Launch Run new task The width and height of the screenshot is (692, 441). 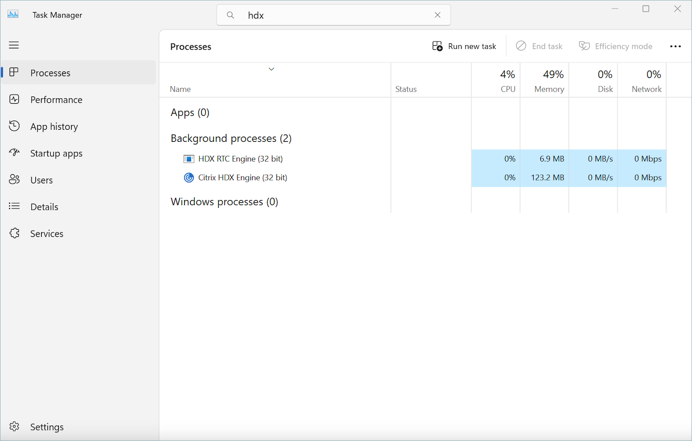pos(464,46)
